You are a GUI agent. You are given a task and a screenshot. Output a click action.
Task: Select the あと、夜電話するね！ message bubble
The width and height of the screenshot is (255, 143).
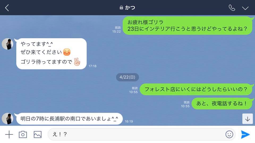[x=222, y=104]
